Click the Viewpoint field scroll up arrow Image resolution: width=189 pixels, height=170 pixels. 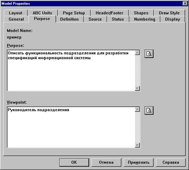[x=137, y=109]
